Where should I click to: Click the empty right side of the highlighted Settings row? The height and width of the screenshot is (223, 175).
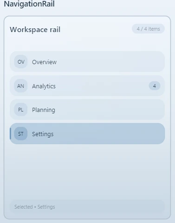(x=108, y=134)
